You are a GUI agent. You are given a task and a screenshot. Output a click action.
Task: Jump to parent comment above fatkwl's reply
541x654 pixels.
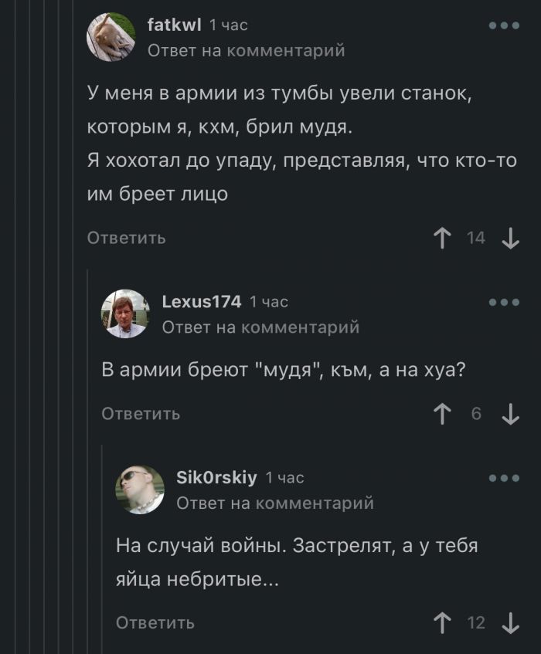(246, 51)
